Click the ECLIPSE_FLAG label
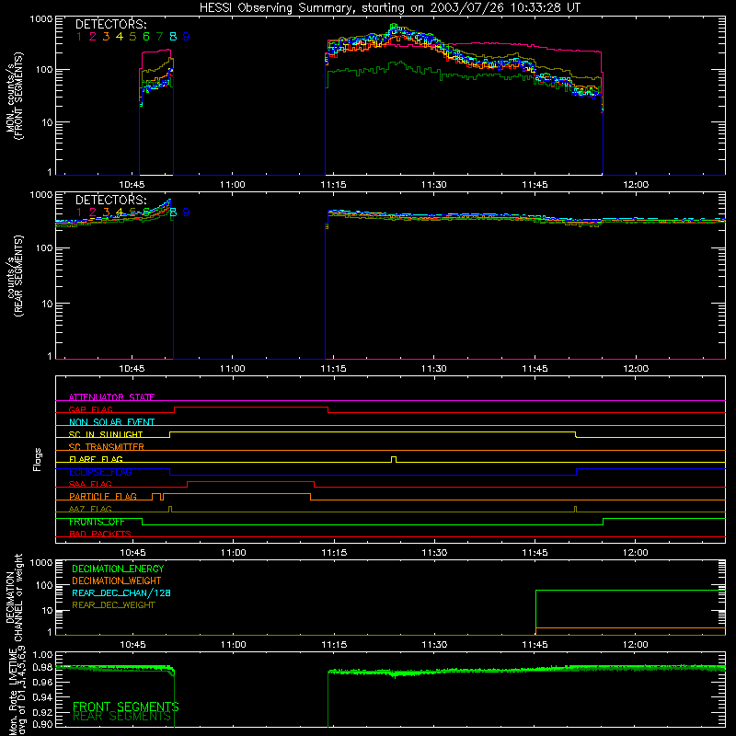 [x=100, y=472]
